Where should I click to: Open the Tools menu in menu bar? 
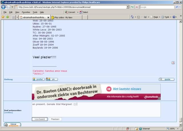35,12
